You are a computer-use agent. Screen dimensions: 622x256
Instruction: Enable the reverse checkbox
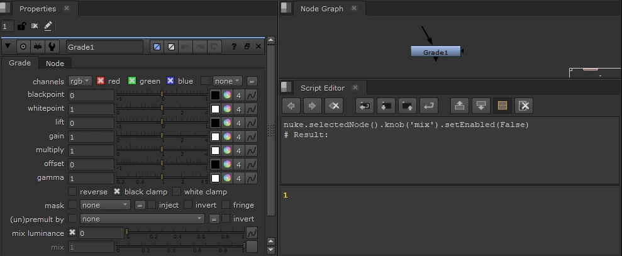coord(72,191)
